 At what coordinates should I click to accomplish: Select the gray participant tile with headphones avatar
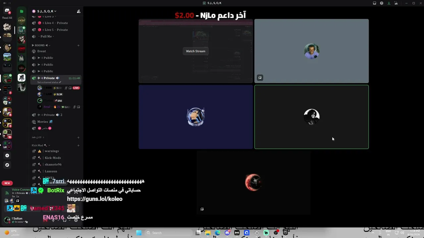pyautogui.click(x=311, y=51)
